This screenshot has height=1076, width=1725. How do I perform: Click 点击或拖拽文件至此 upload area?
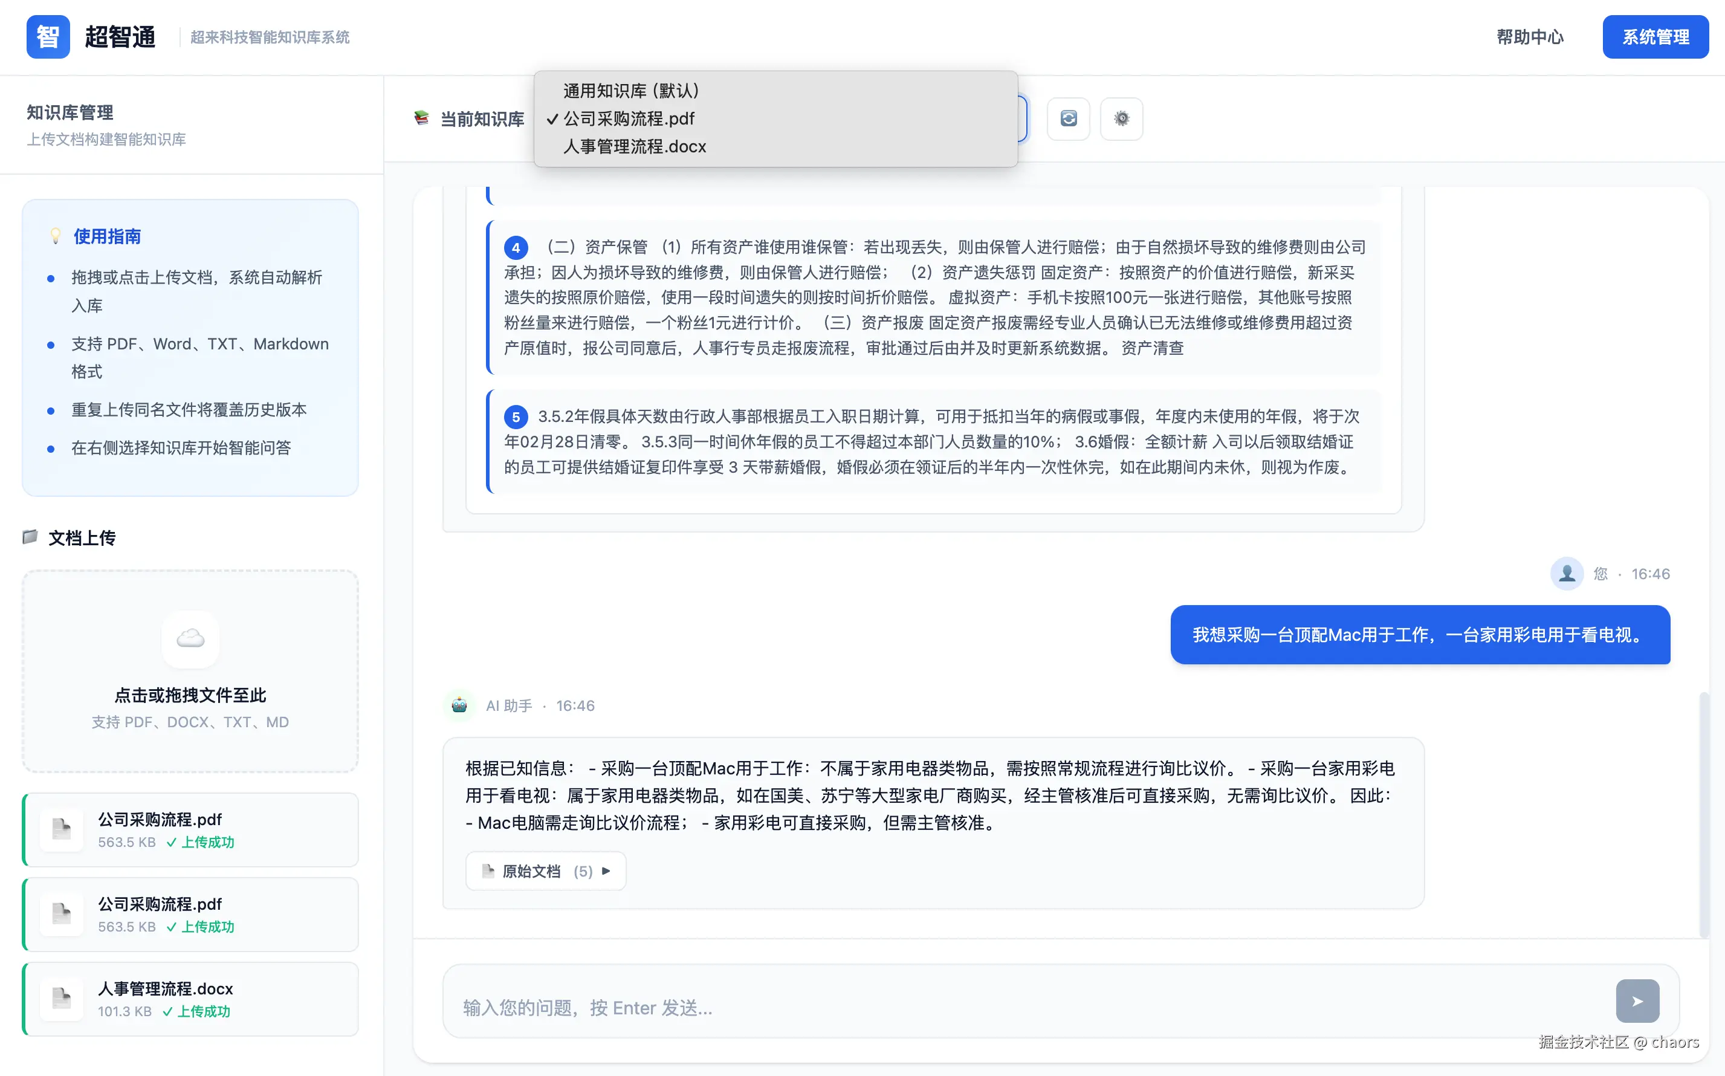(190, 695)
